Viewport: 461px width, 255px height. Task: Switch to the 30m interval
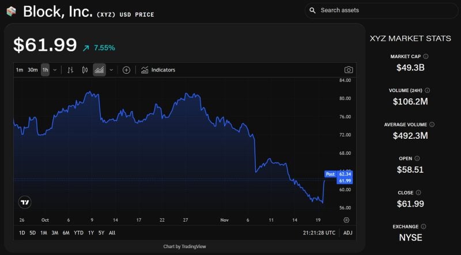coord(32,70)
